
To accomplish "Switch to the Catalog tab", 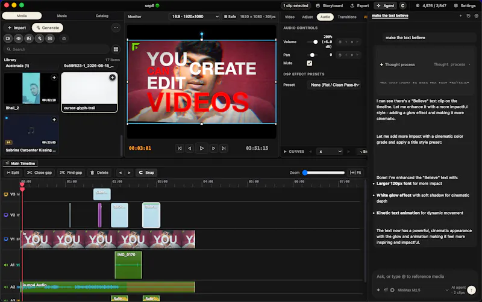I will point(102,16).
